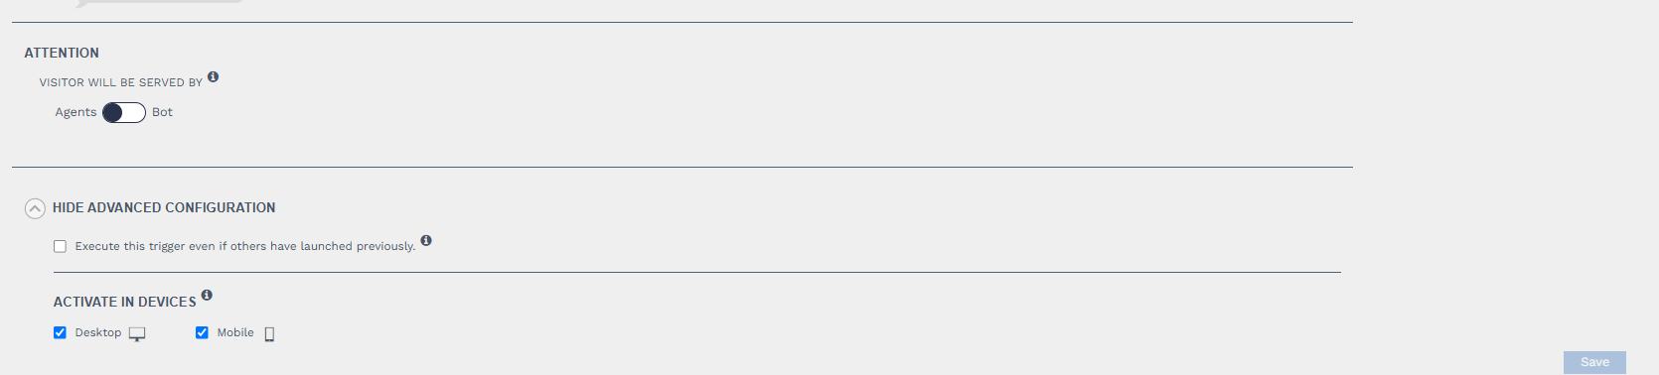Click the Attention section heading
This screenshot has height=375, width=1659.
coord(62,53)
